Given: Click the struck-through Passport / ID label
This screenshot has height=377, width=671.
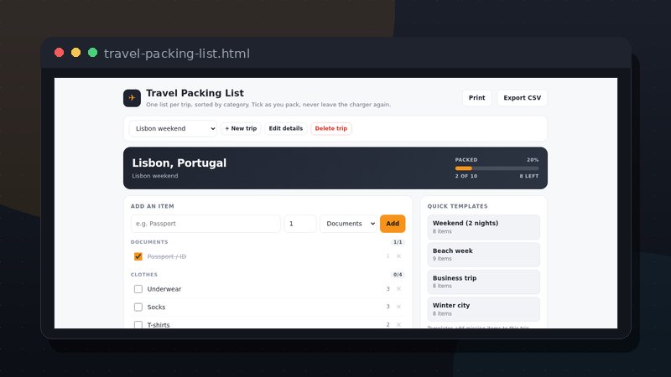Looking at the screenshot, I should click(166, 256).
